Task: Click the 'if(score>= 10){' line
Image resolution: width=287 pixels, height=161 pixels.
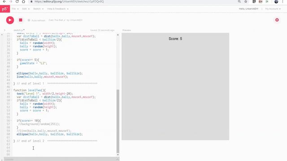Action: [29, 121]
